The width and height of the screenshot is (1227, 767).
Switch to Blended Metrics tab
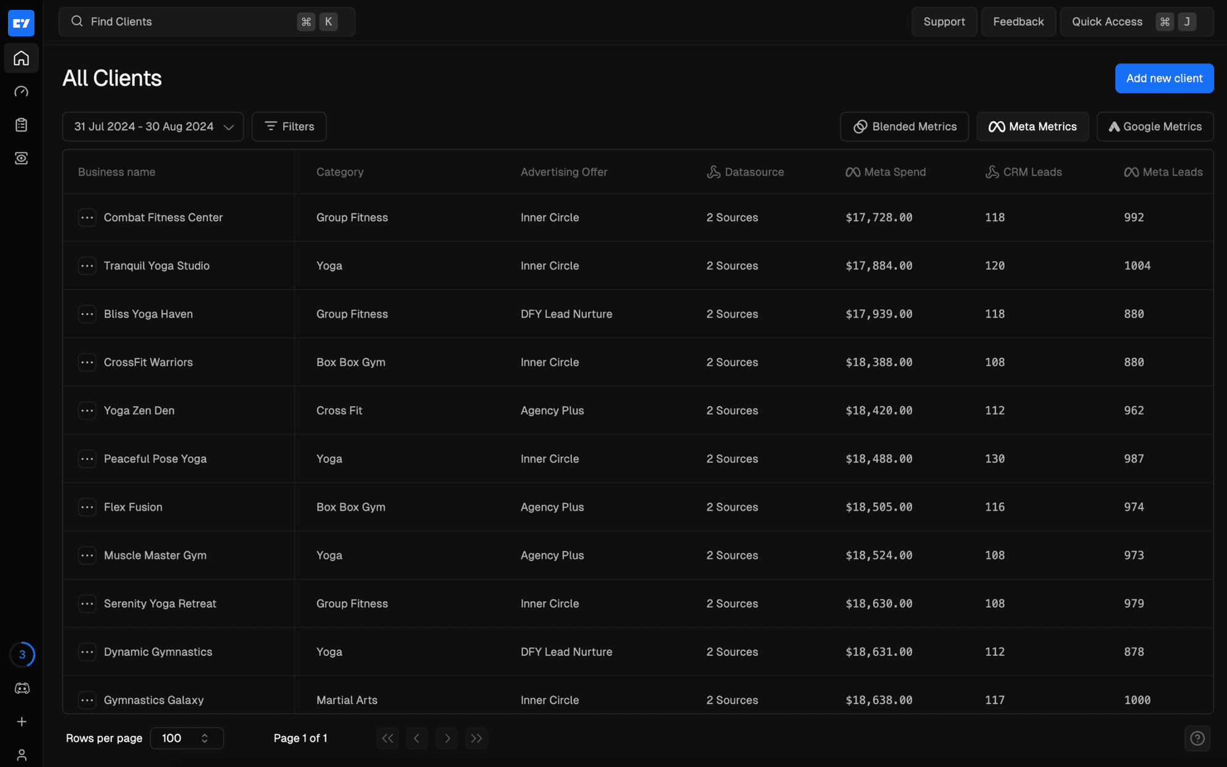[x=904, y=127]
